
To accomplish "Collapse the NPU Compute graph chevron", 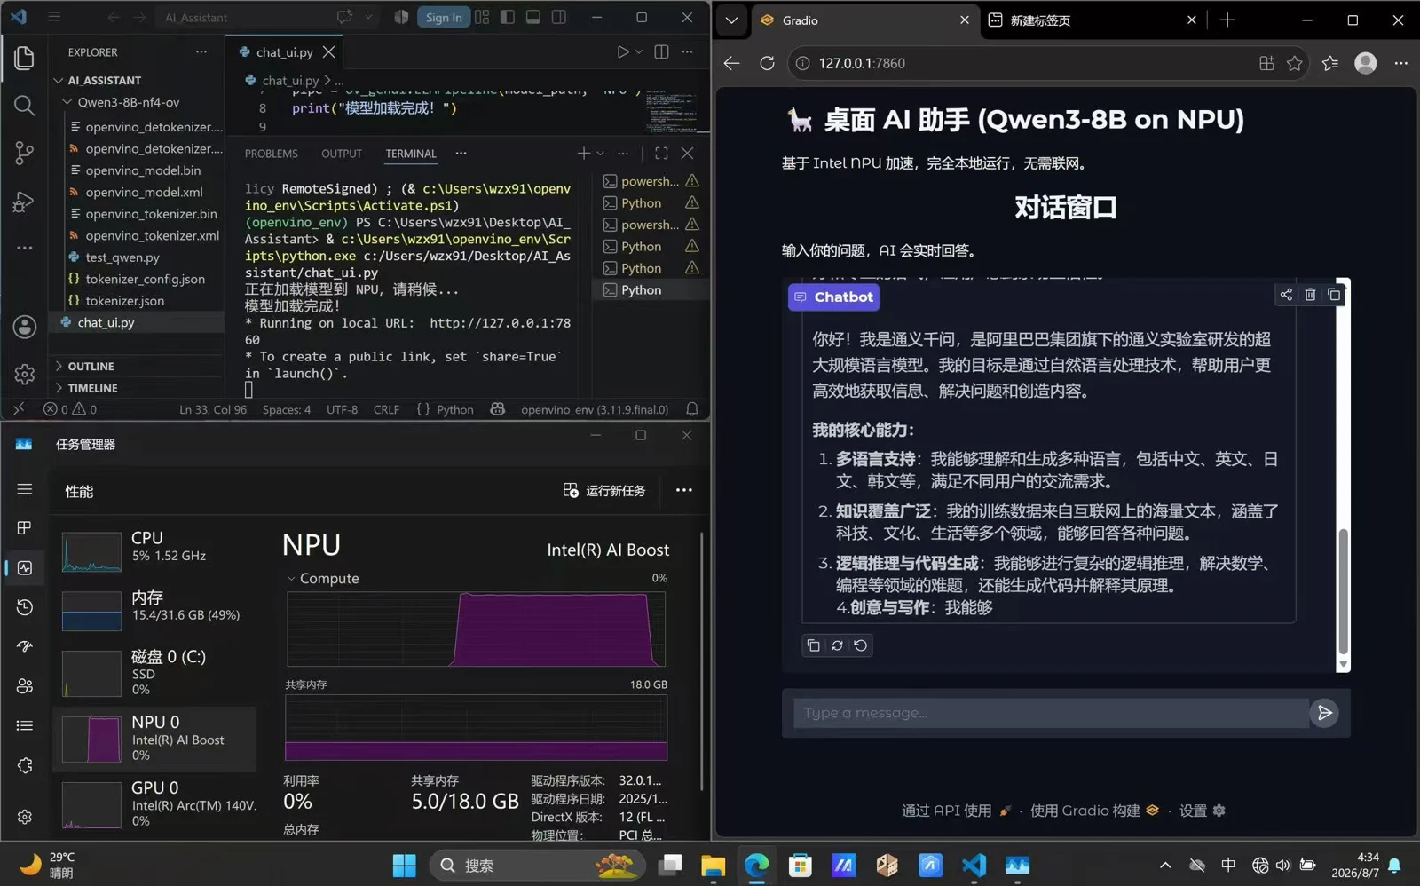I will [291, 579].
